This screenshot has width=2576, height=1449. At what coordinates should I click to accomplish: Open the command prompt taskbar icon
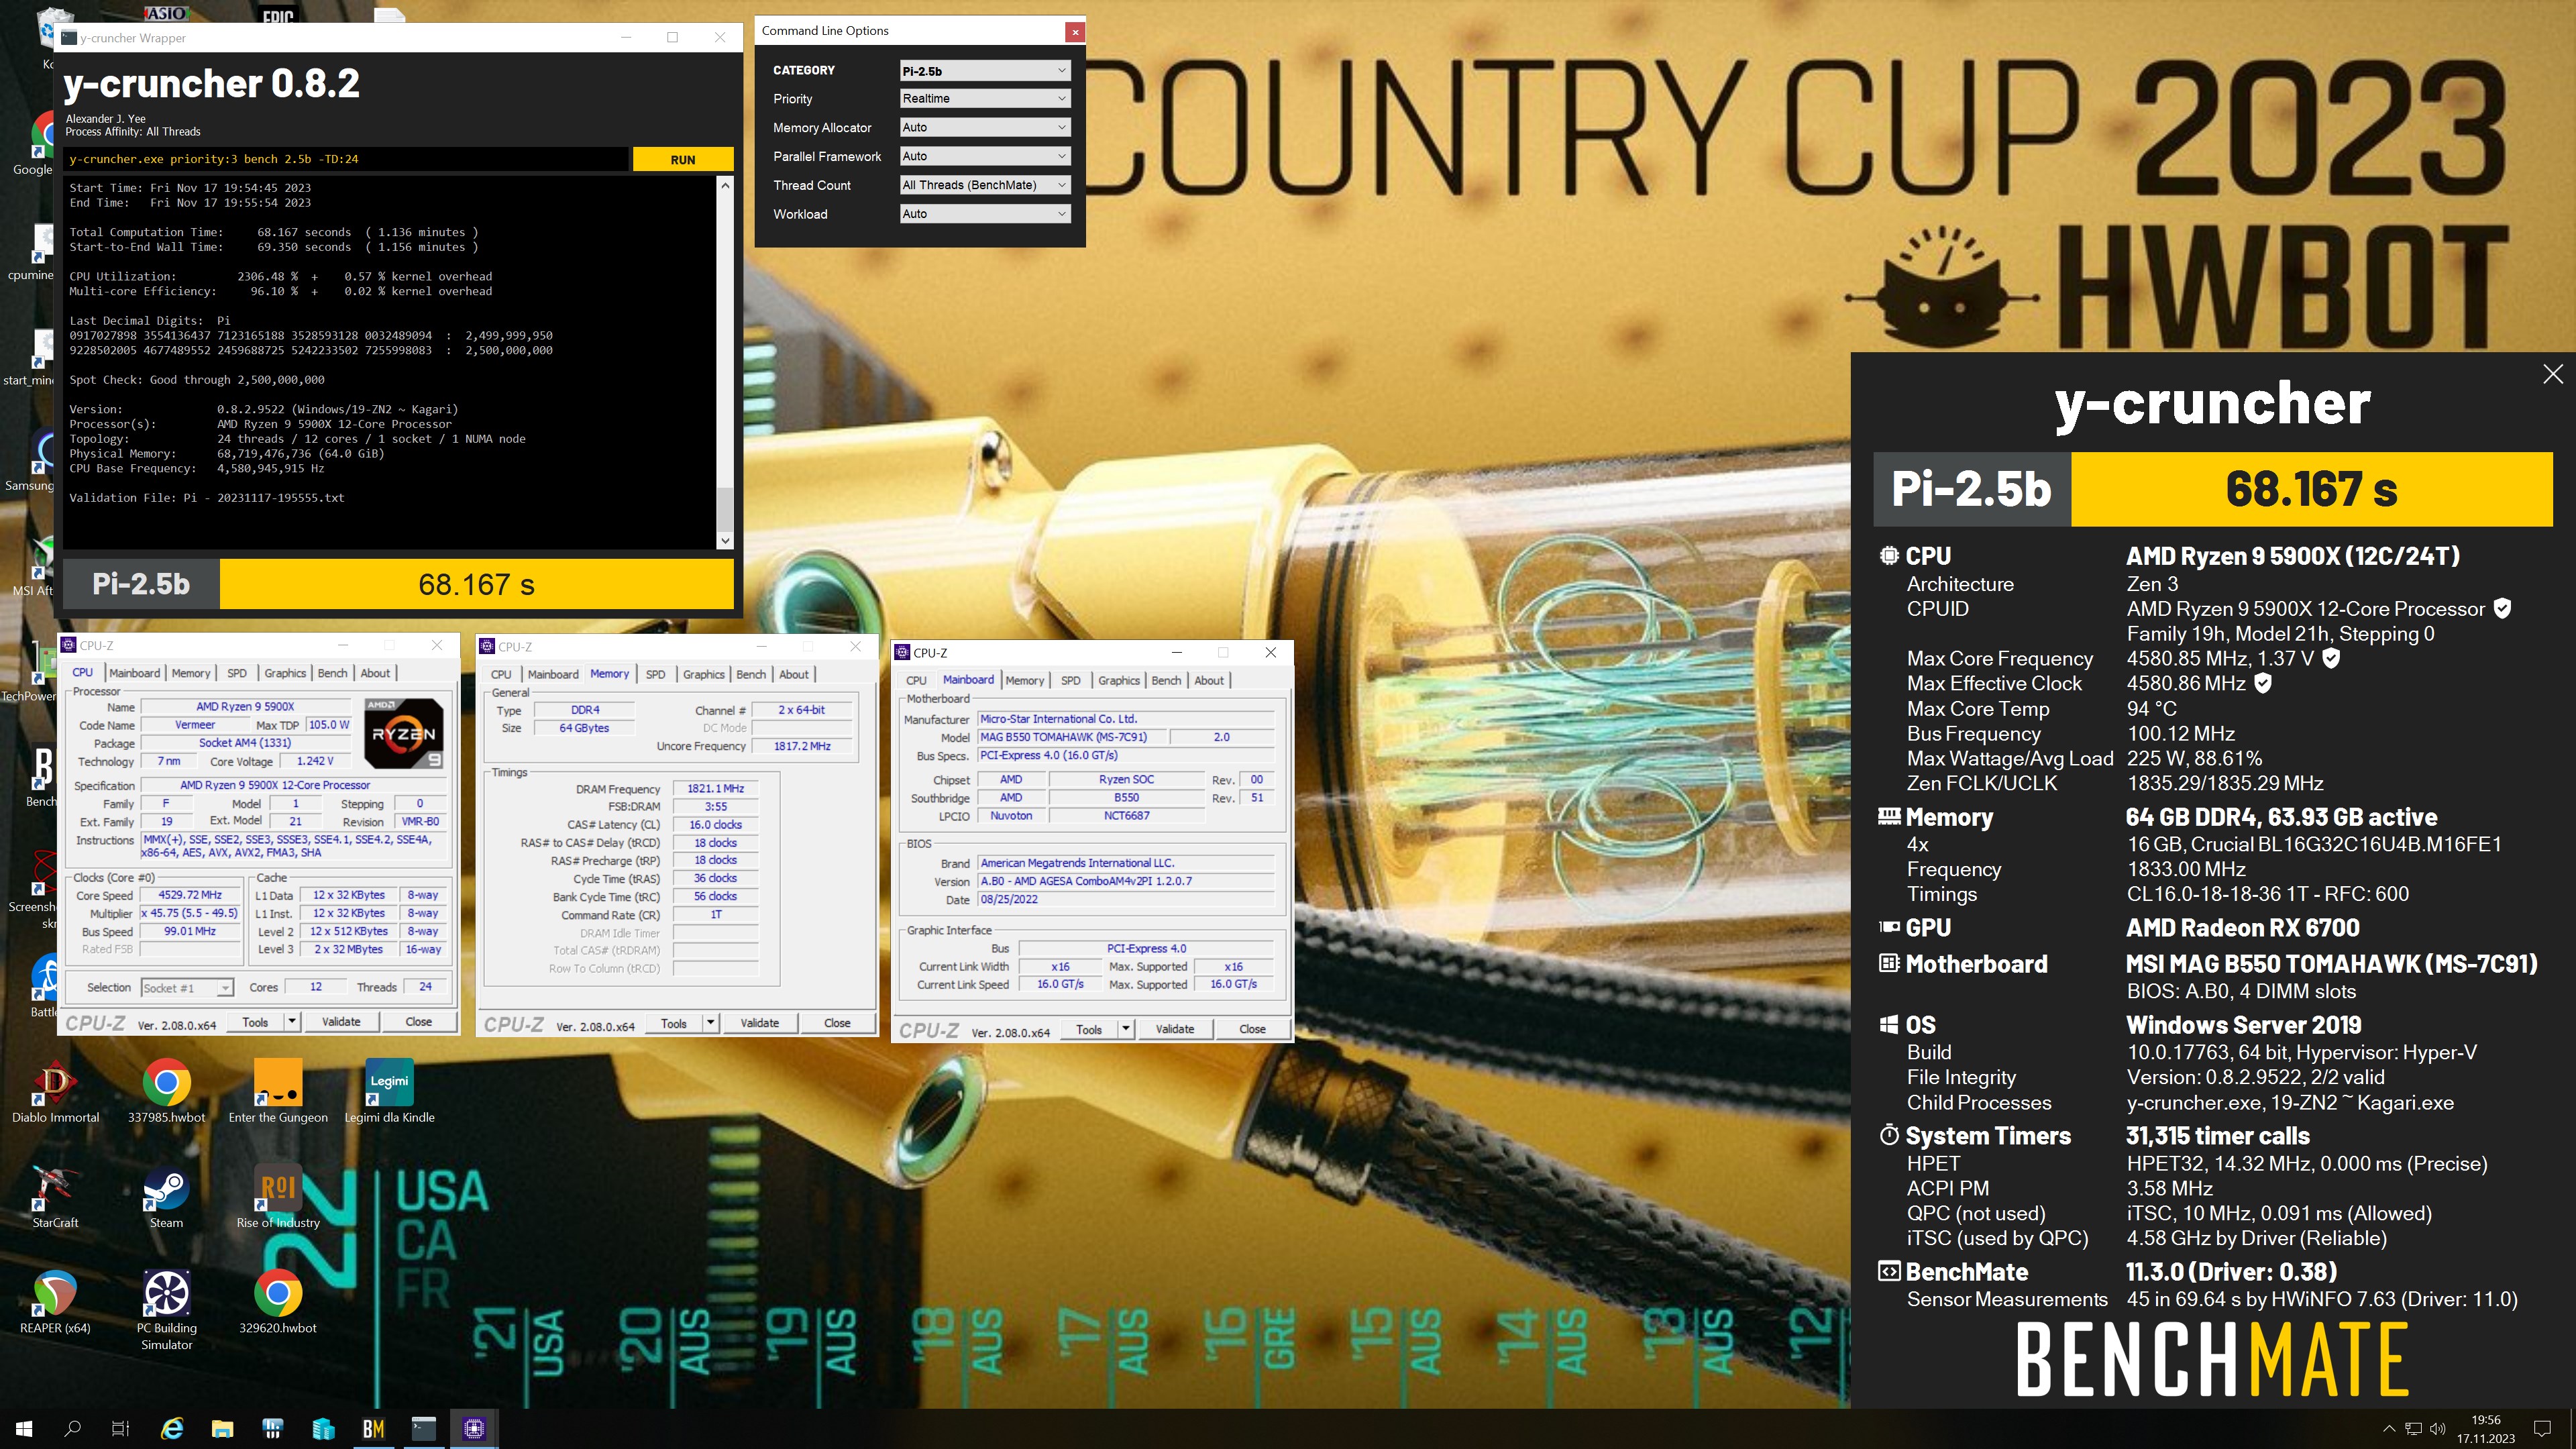424,1428
